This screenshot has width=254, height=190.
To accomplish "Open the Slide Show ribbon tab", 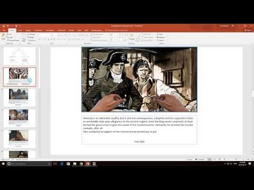I will pyautogui.click(x=61, y=30).
